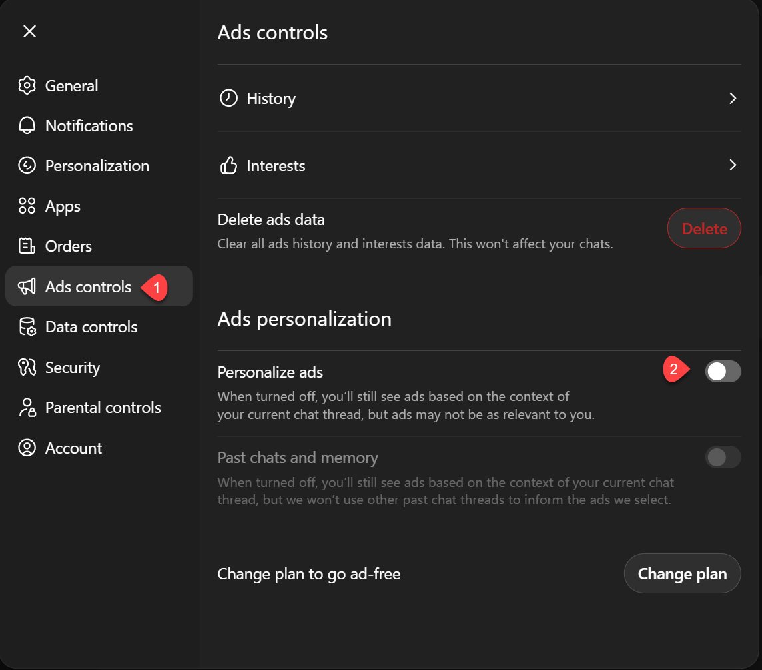The height and width of the screenshot is (670, 762).
Task: Toggle the Personalize ads switch
Action: [x=723, y=371]
